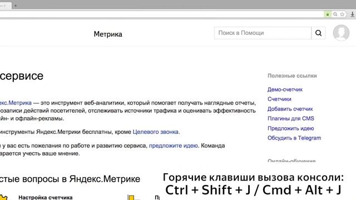356x200 pixels.
Task: Open the user profile avatar
Action: [x=341, y=33]
